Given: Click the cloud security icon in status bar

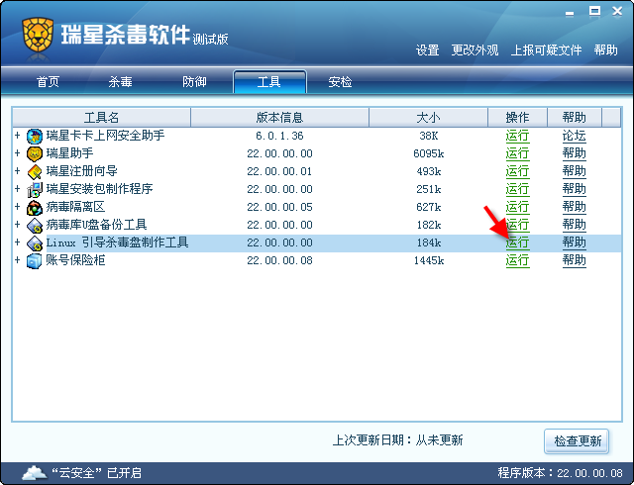Looking at the screenshot, I should coord(34,472).
